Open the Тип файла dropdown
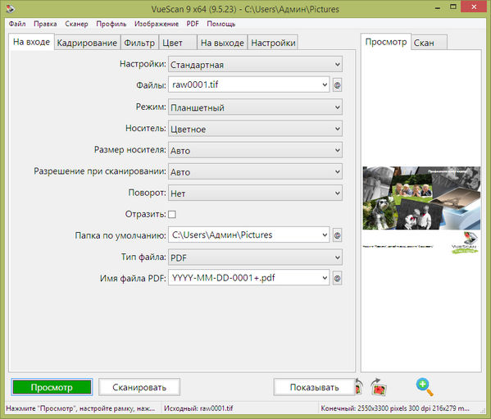 255,257
